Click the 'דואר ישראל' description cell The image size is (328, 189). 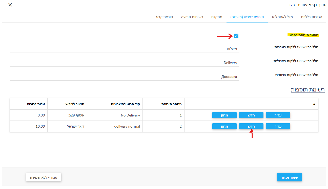67,126
